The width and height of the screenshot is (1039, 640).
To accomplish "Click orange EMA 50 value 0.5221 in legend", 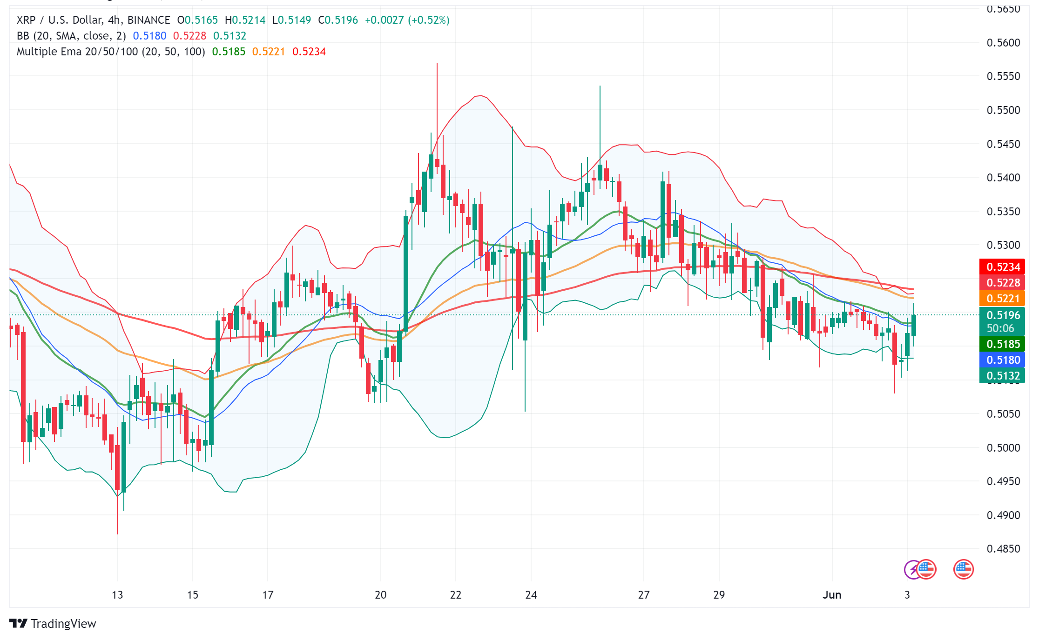I will 269,52.
